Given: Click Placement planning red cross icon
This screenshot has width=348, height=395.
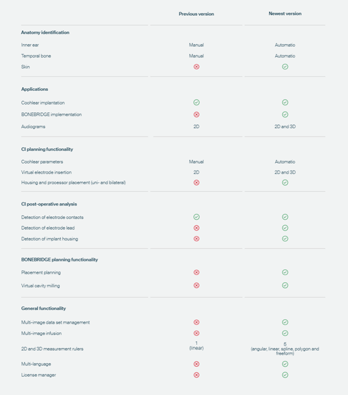Looking at the screenshot, I should click(x=196, y=272).
